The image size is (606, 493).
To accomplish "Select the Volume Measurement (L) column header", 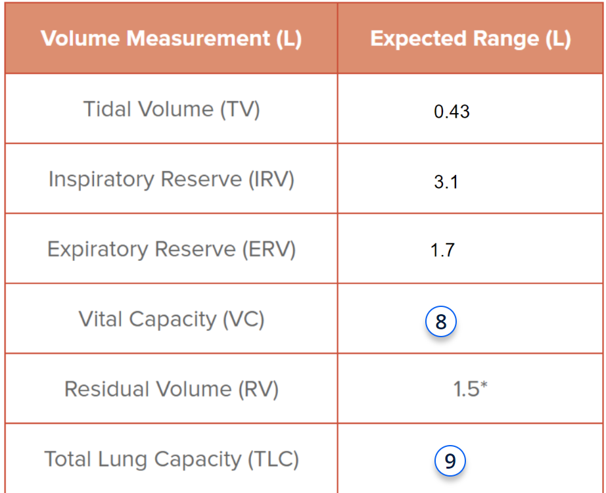I will point(171,38).
